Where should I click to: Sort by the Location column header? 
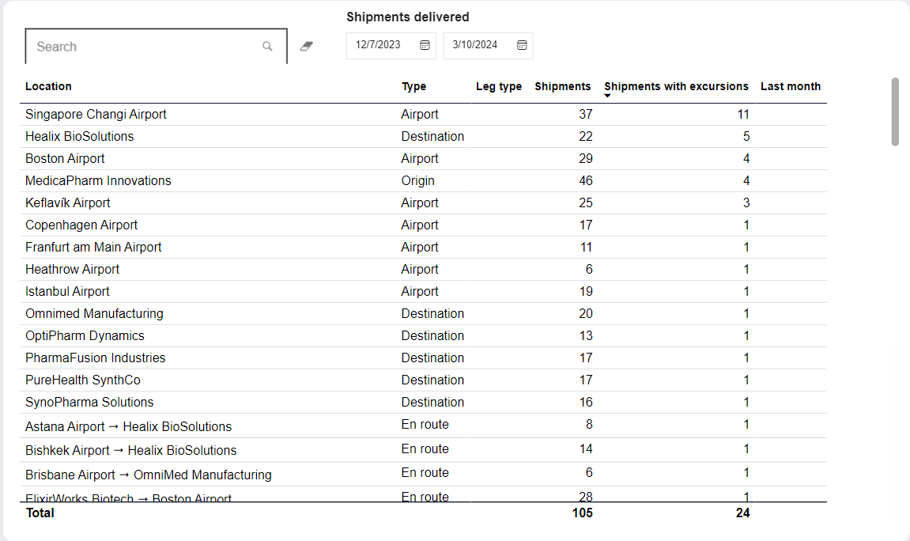point(48,86)
